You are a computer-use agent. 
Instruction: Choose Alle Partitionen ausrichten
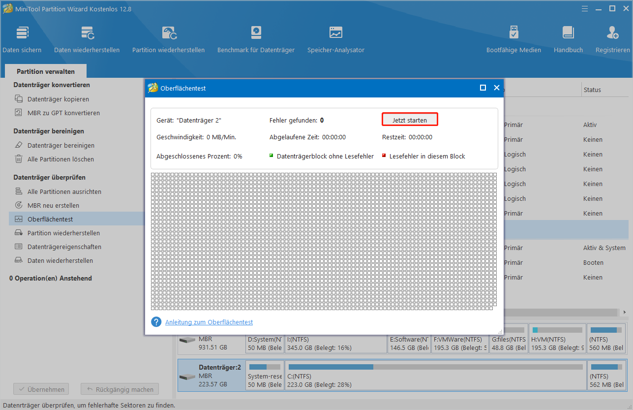[64, 191]
